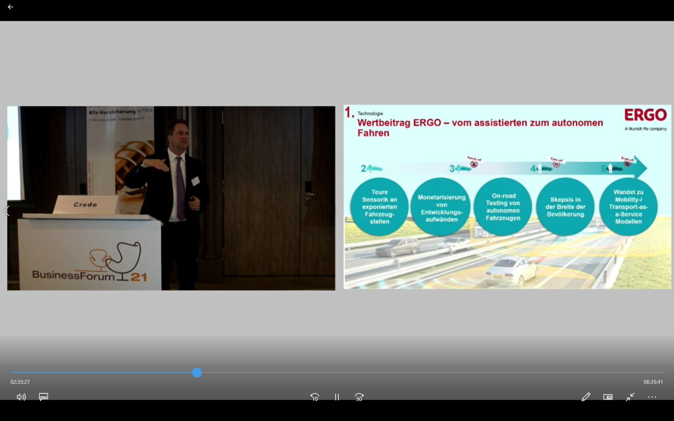
Task: Open the more options ellipsis menu
Action: [x=652, y=397]
